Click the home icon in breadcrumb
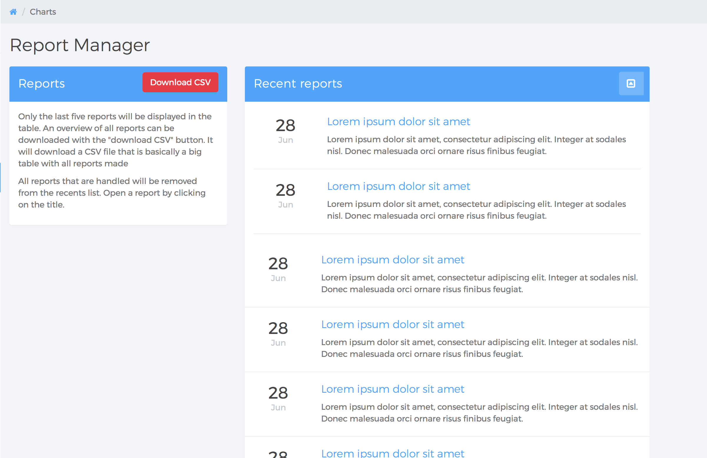The height and width of the screenshot is (458, 707). tap(13, 12)
